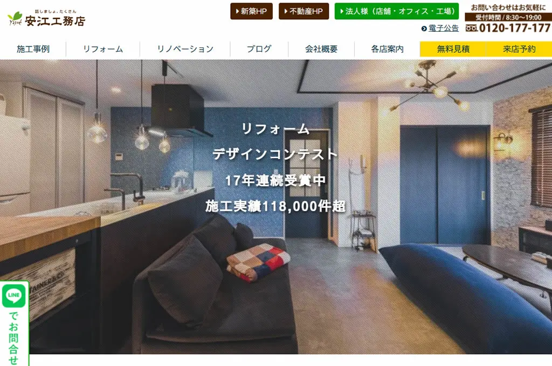
Task: Click the yellow 来店予約 button
Action: 519,49
